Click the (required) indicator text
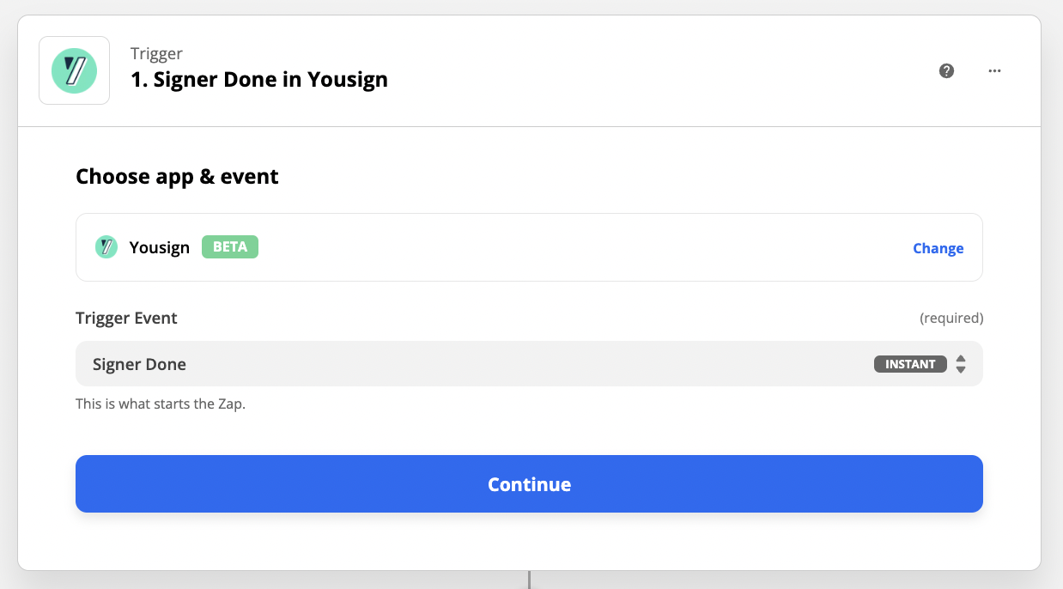This screenshot has height=589, width=1063. [x=951, y=318]
